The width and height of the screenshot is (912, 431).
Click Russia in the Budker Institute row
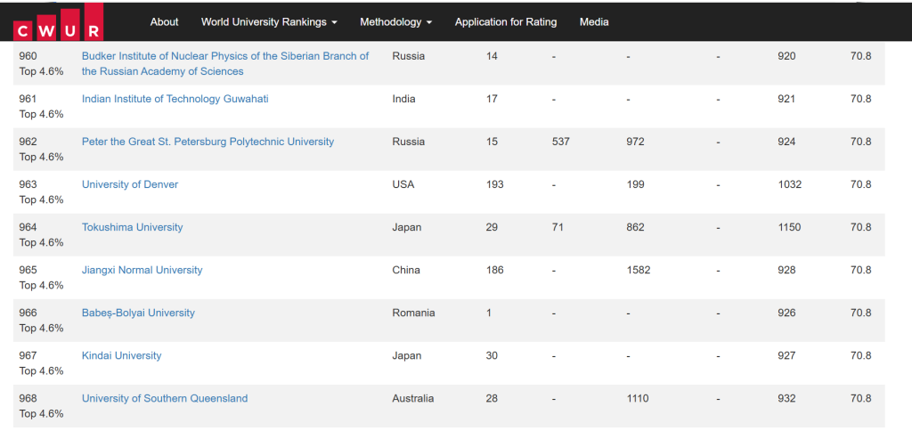[x=408, y=56]
